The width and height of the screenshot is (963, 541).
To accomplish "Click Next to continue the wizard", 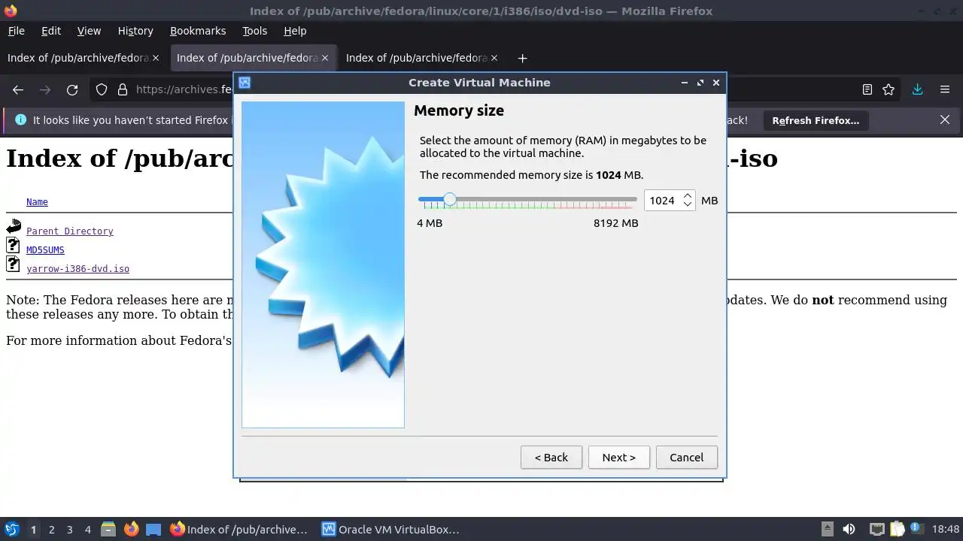I will (x=618, y=458).
